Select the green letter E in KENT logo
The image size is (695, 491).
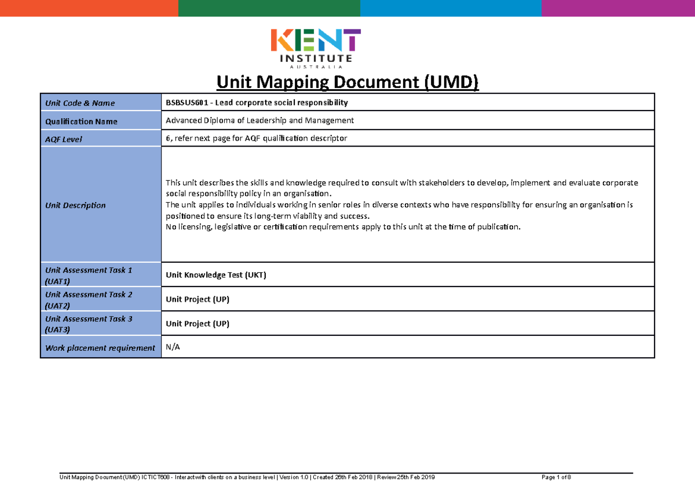point(303,41)
